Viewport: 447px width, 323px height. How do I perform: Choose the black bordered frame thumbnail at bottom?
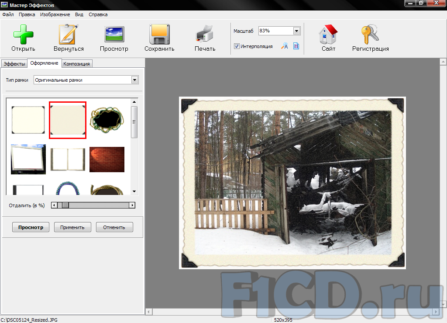click(x=28, y=190)
